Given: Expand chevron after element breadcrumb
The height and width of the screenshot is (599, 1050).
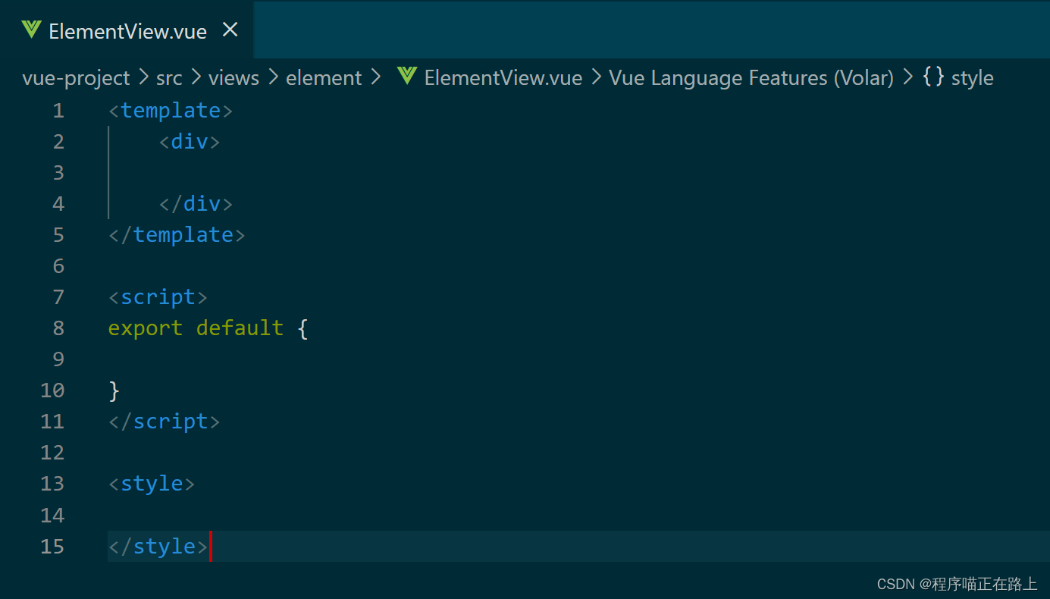Looking at the screenshot, I should [x=375, y=78].
